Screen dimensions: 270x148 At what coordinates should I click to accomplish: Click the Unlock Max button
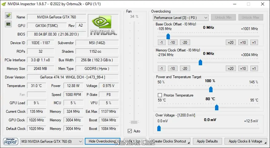click(x=251, y=17)
